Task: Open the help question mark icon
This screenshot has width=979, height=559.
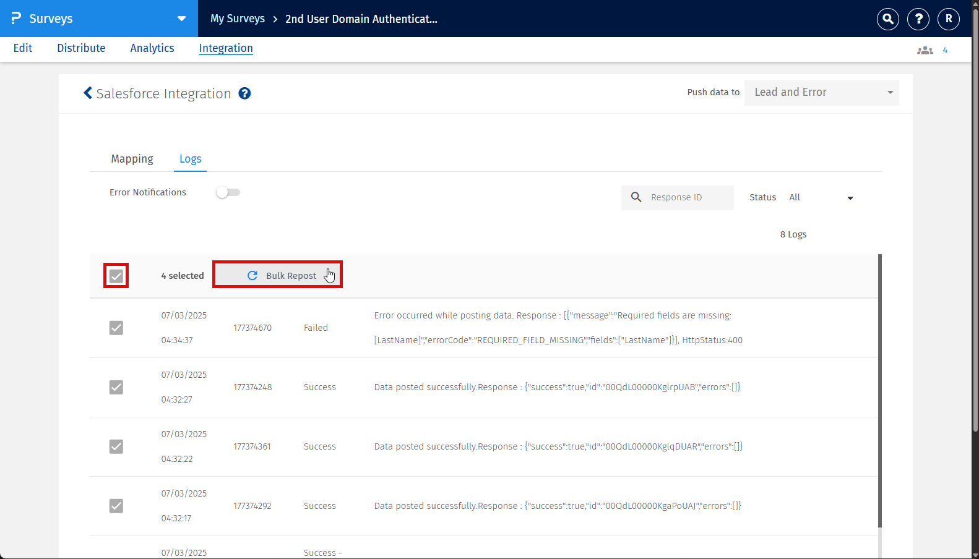Action: tap(918, 19)
